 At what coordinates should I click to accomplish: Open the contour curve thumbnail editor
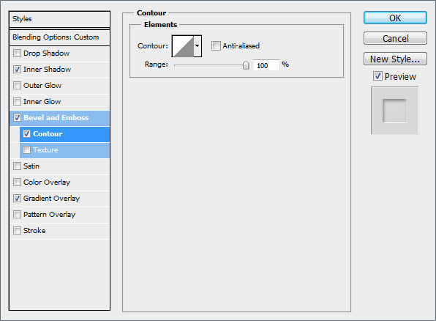[x=183, y=46]
